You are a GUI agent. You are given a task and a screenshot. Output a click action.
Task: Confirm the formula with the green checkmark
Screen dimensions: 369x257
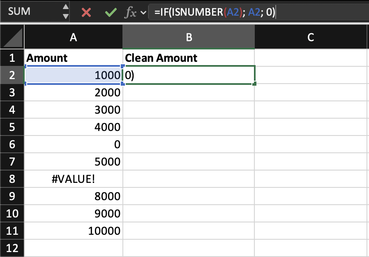110,12
